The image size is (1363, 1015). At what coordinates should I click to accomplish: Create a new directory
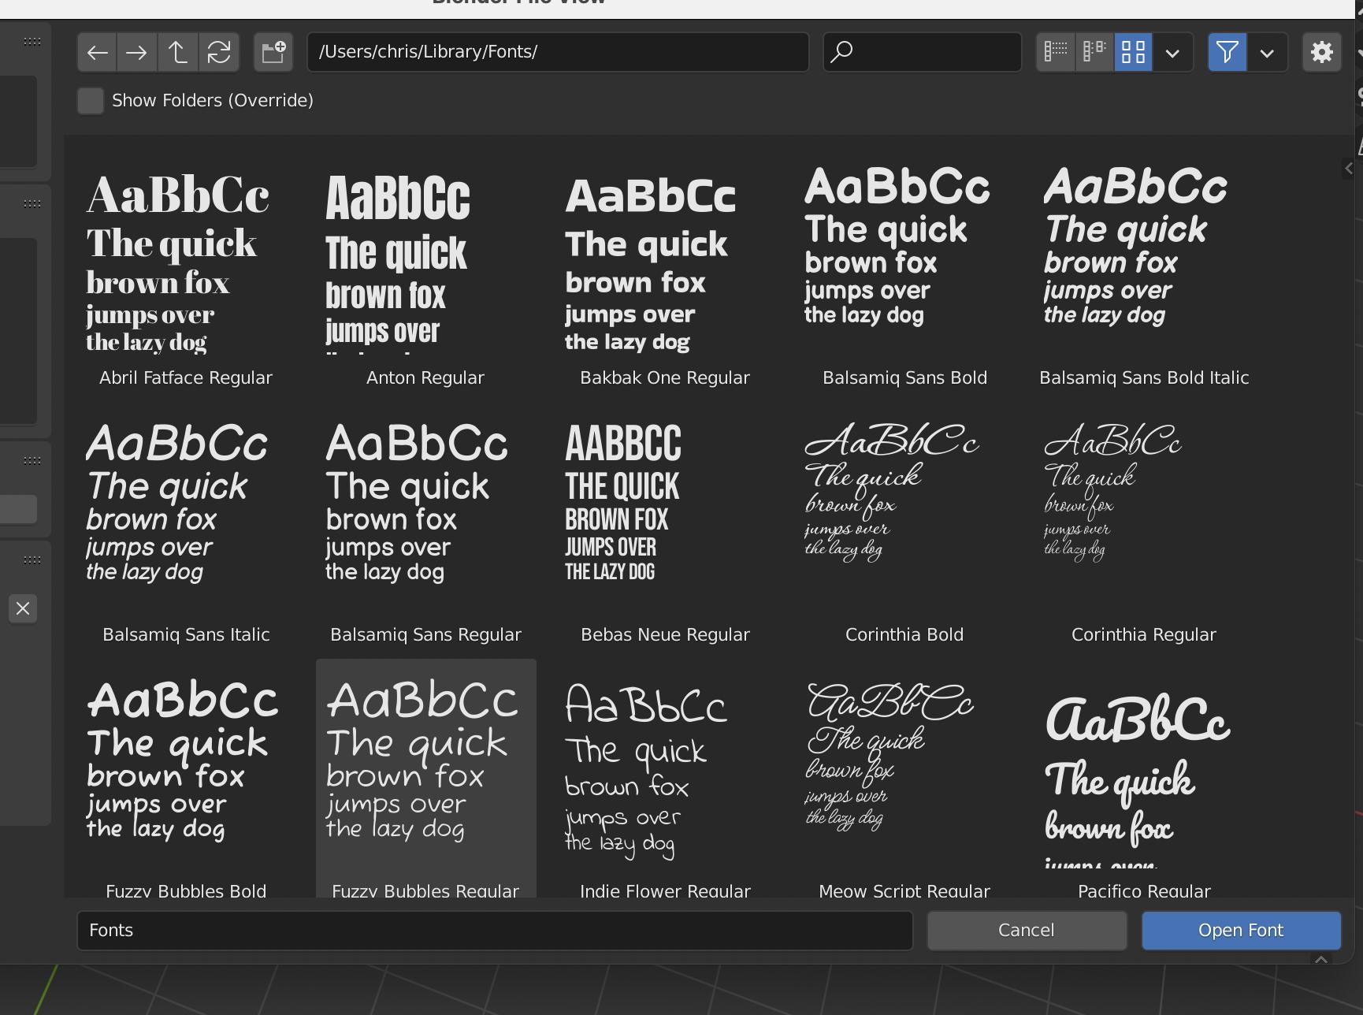pyautogui.click(x=273, y=53)
